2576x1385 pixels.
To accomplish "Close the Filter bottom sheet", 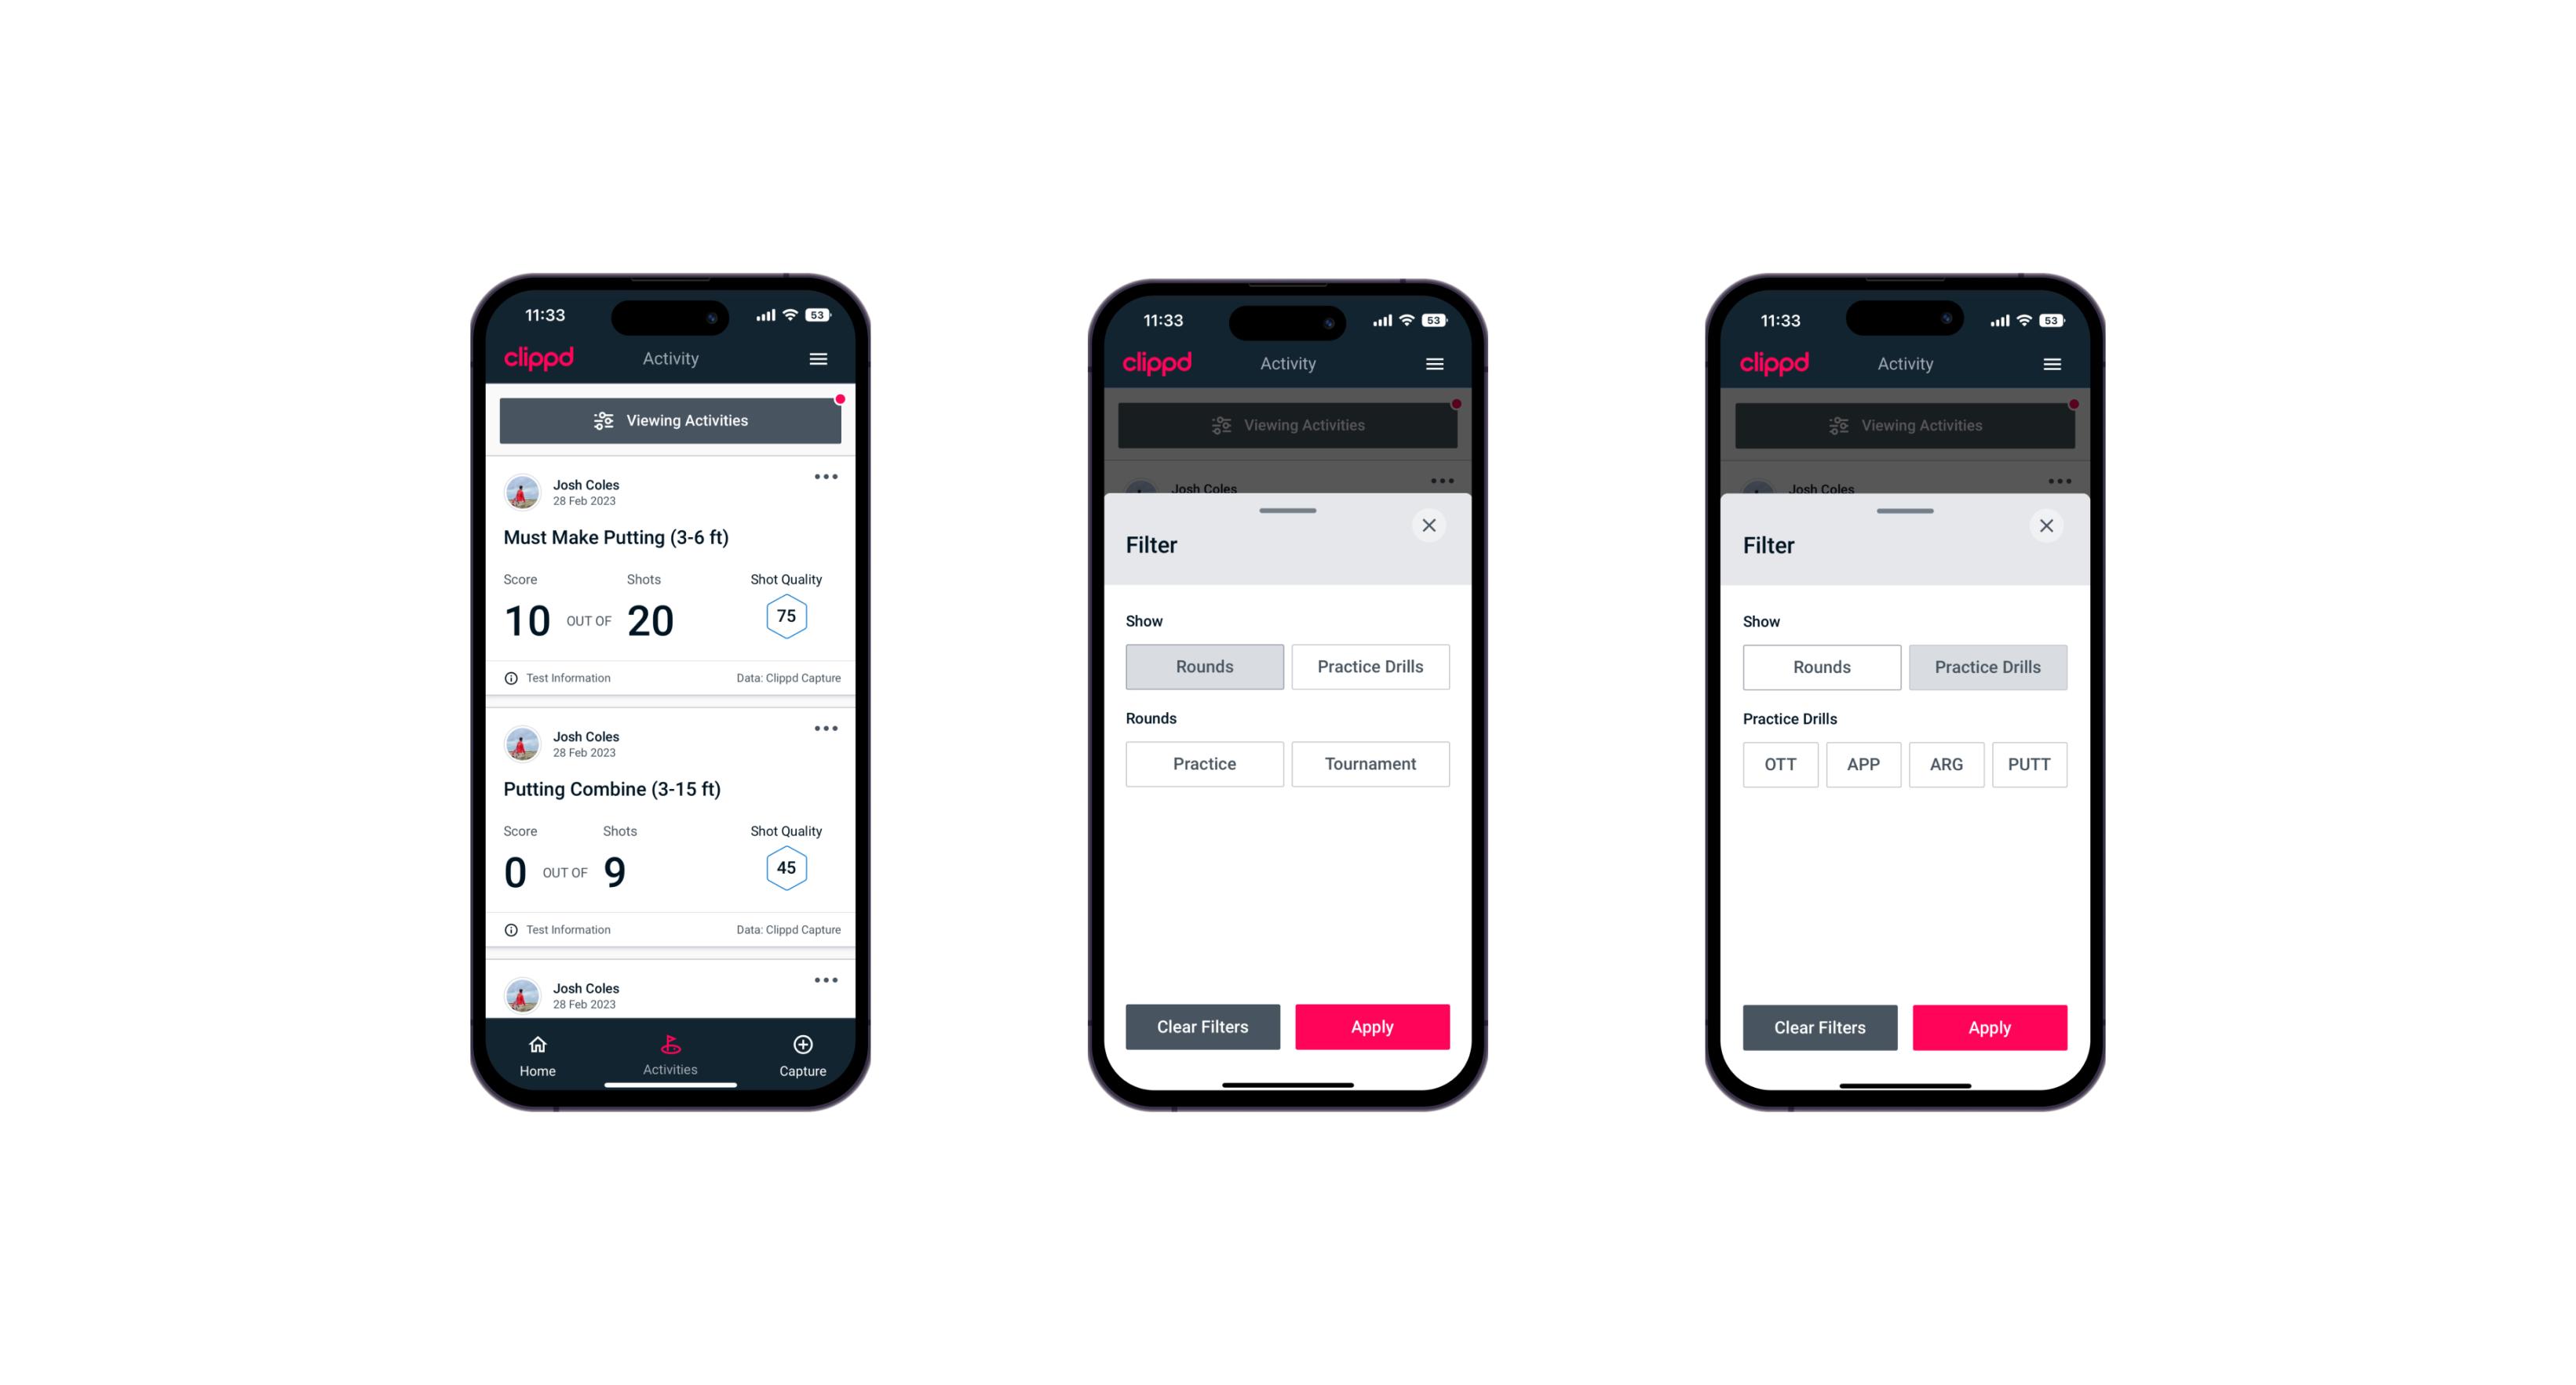I will (1431, 525).
